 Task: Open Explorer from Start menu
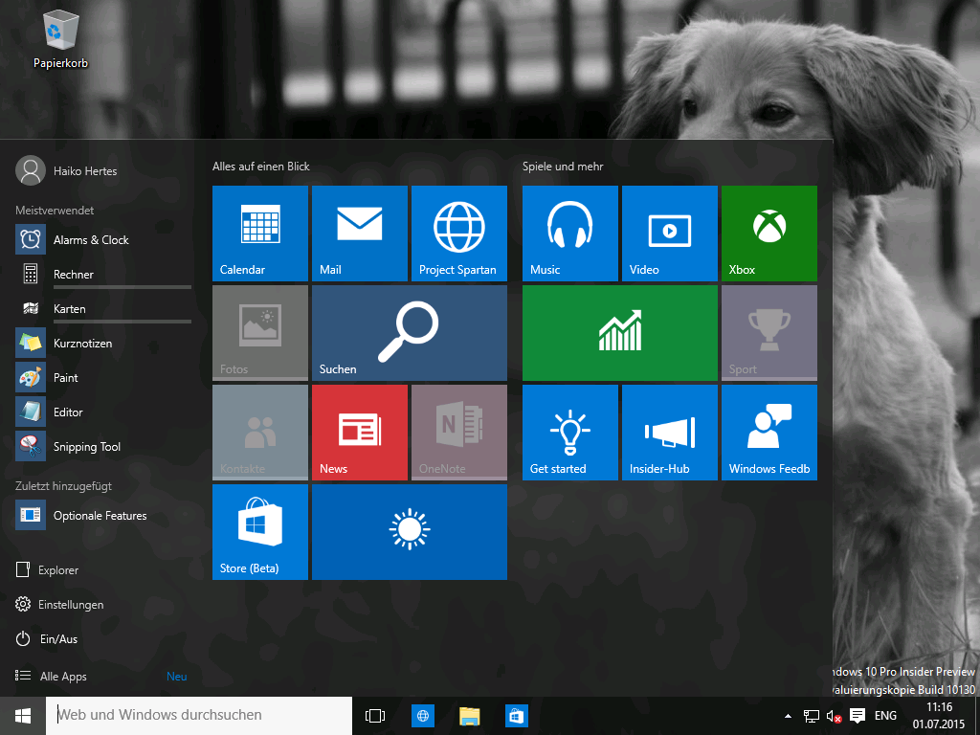[57, 570]
